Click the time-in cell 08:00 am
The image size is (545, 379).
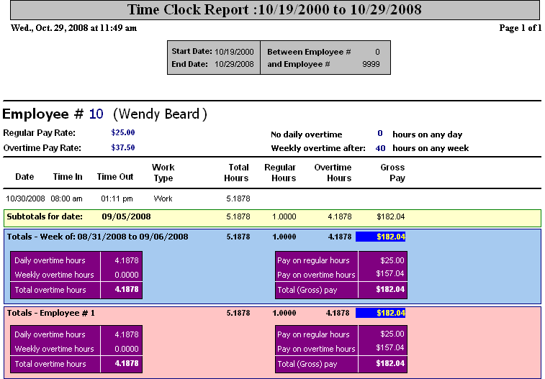(x=66, y=199)
